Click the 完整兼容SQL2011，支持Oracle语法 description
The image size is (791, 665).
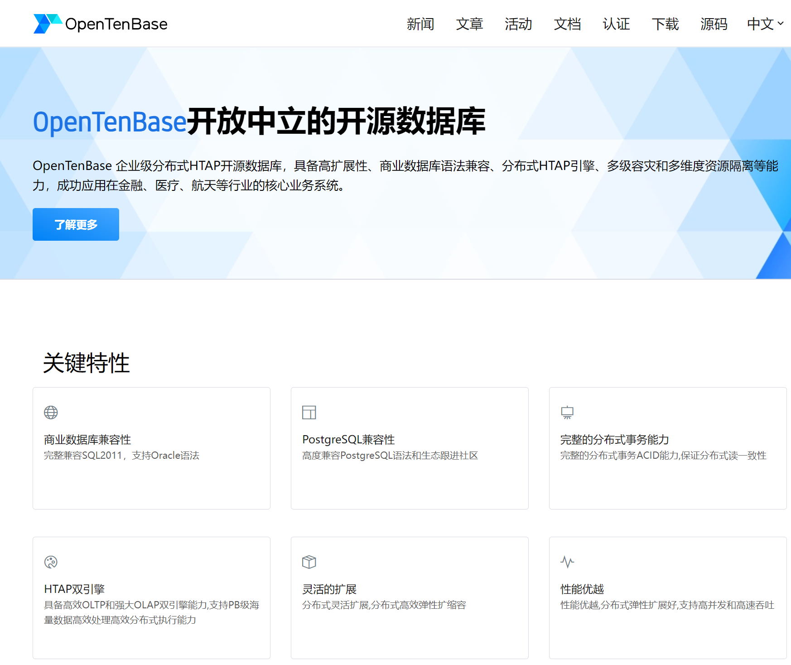pyautogui.click(x=121, y=456)
